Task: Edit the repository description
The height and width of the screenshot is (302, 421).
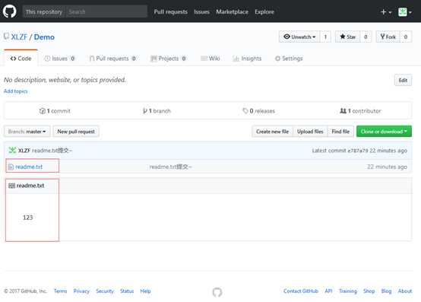Action: pyautogui.click(x=403, y=80)
